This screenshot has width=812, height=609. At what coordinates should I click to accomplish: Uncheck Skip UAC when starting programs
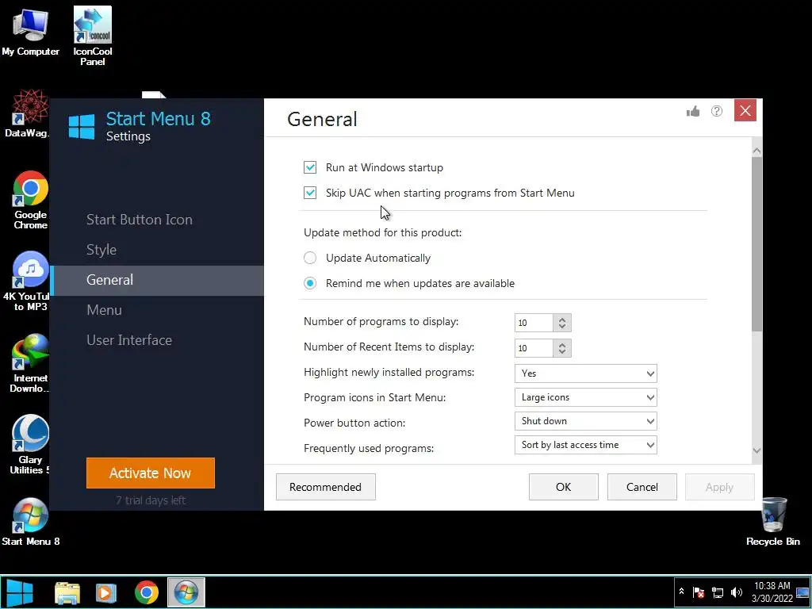(x=310, y=193)
